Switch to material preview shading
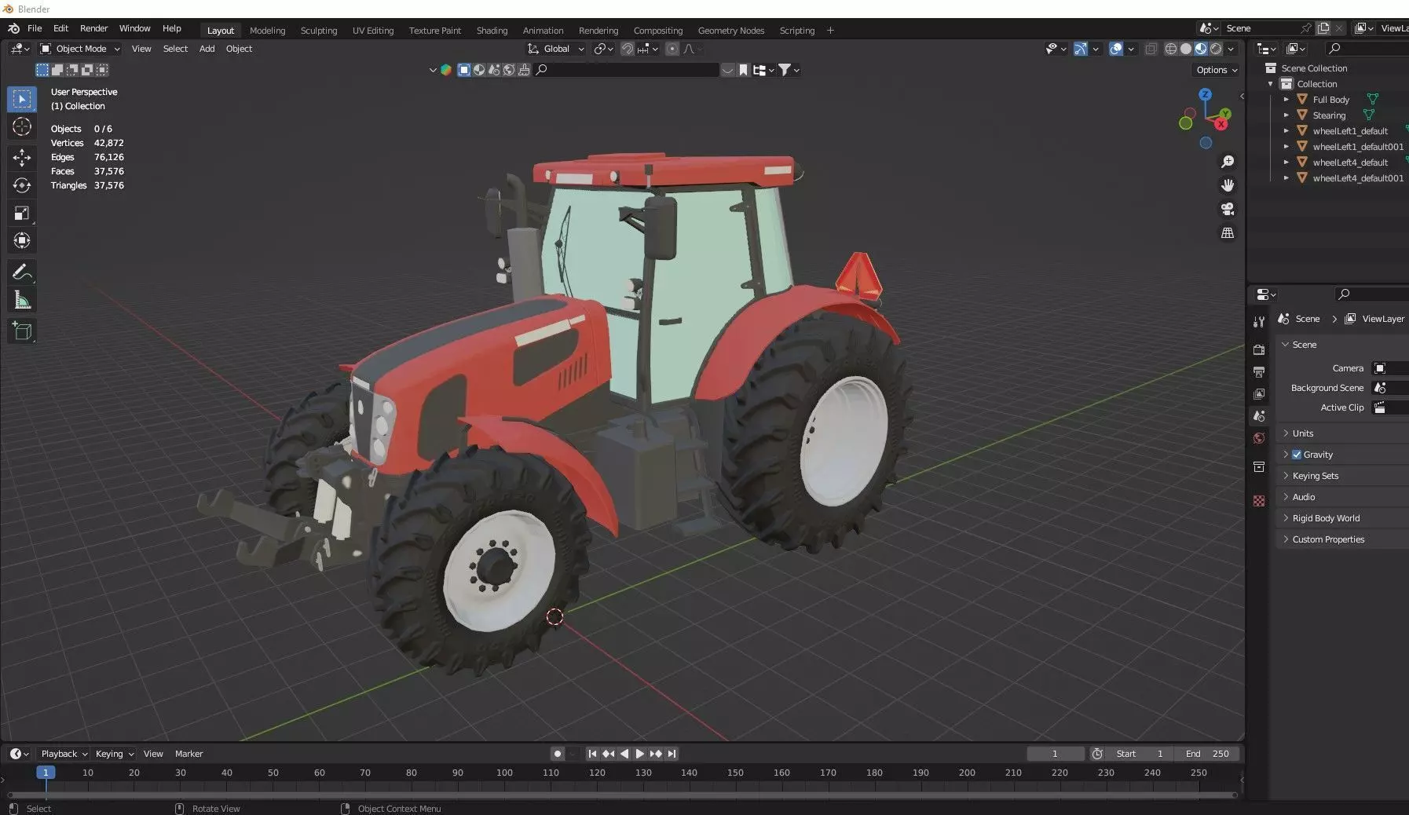Image resolution: width=1409 pixels, height=815 pixels. click(x=1201, y=49)
